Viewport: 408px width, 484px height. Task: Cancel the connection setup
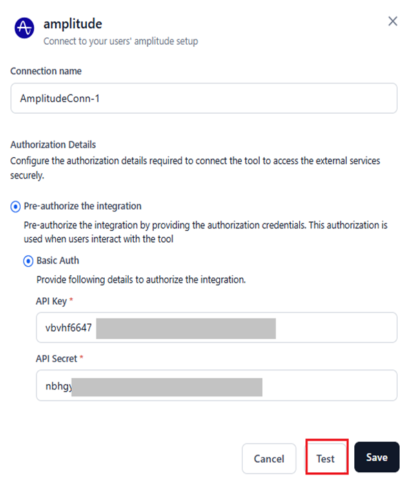pos(269,458)
